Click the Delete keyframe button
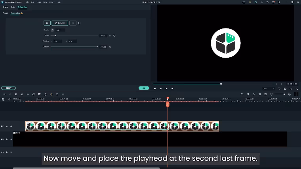Viewport: 301px width, 169px height. point(60,23)
